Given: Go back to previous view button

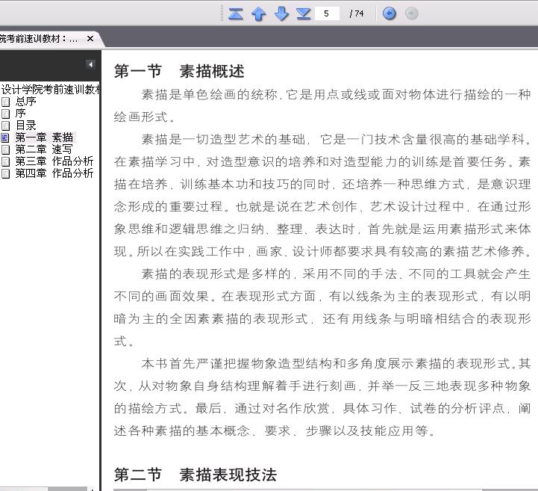Looking at the screenshot, I should 389,13.
